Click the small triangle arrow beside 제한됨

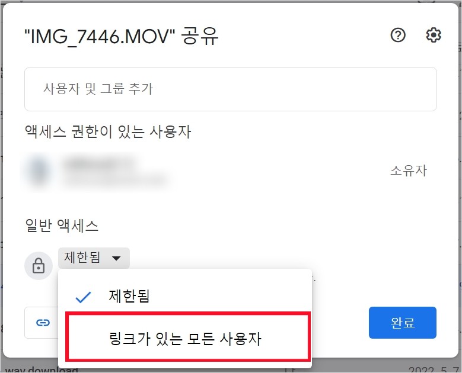point(116,258)
